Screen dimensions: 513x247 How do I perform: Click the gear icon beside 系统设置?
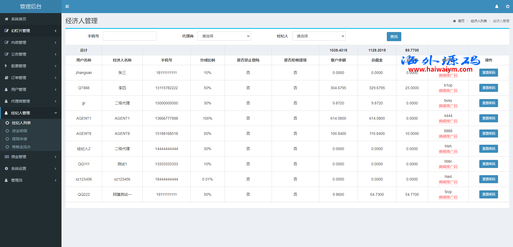(x=6, y=168)
